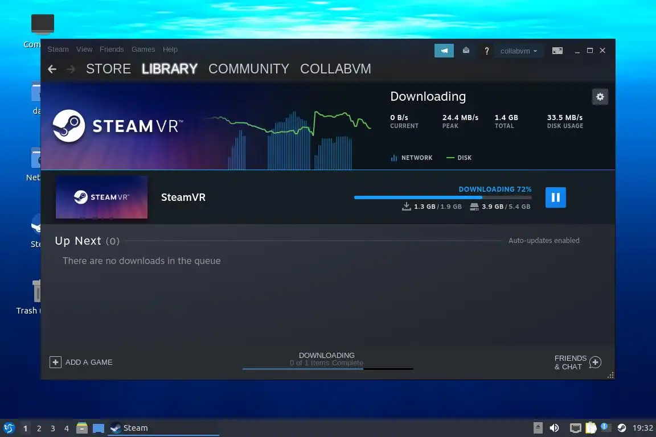Click the Steam taskbar window button
Image resolution: width=656 pixels, height=437 pixels.
pyautogui.click(x=163, y=428)
